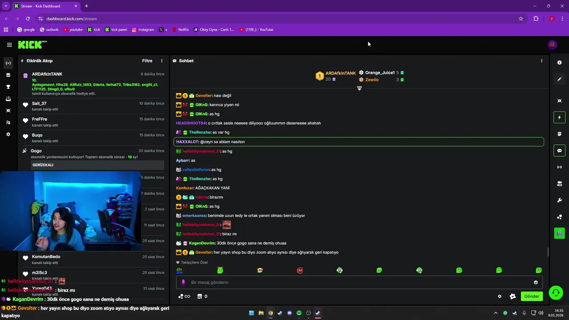Click the KaganDevrim username in chat

click(x=202, y=243)
